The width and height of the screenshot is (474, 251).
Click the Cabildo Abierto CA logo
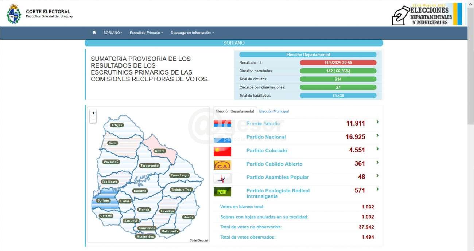tap(222, 165)
